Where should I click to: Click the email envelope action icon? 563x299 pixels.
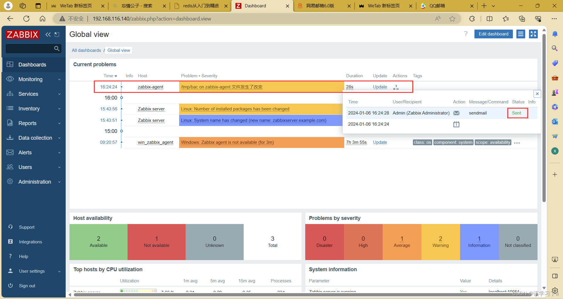pyautogui.click(x=456, y=113)
